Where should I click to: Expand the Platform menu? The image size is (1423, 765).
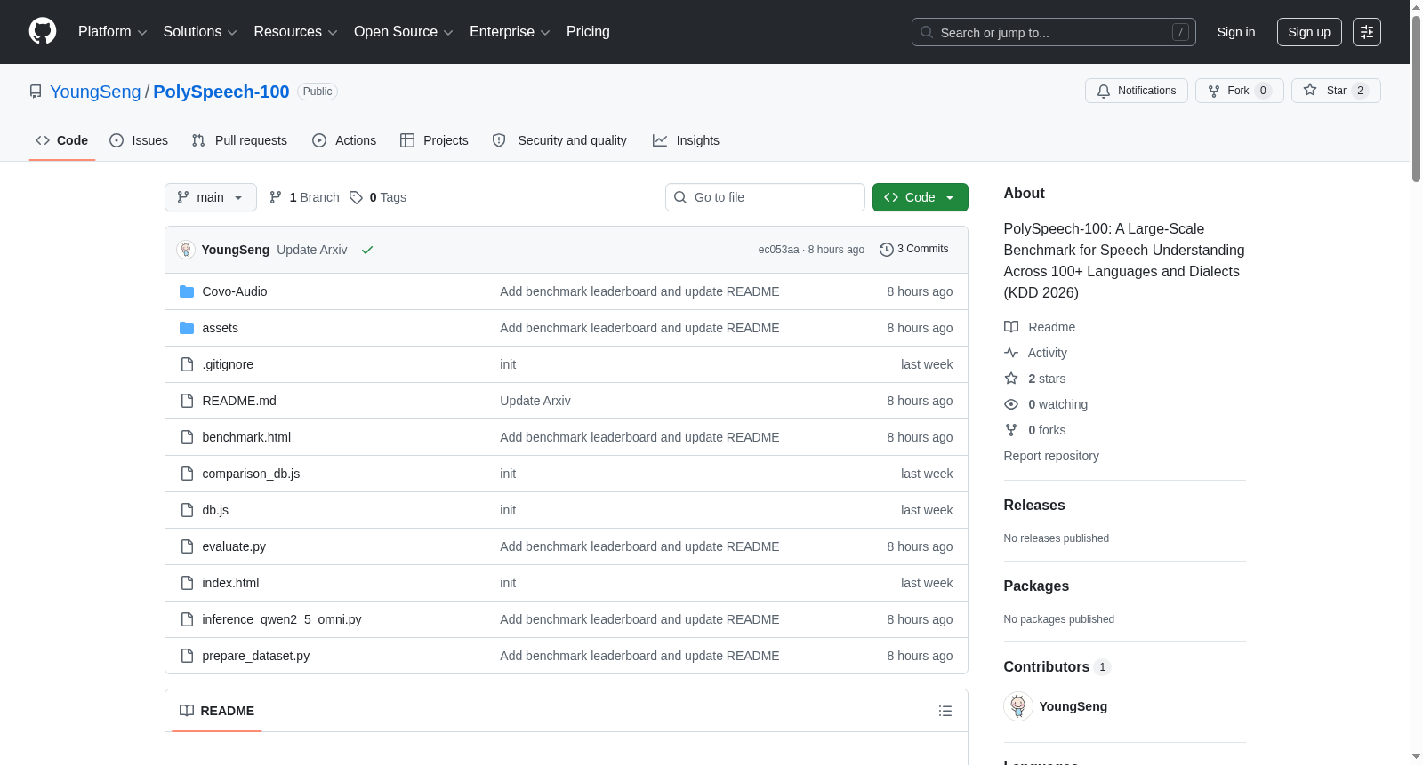[112, 32]
